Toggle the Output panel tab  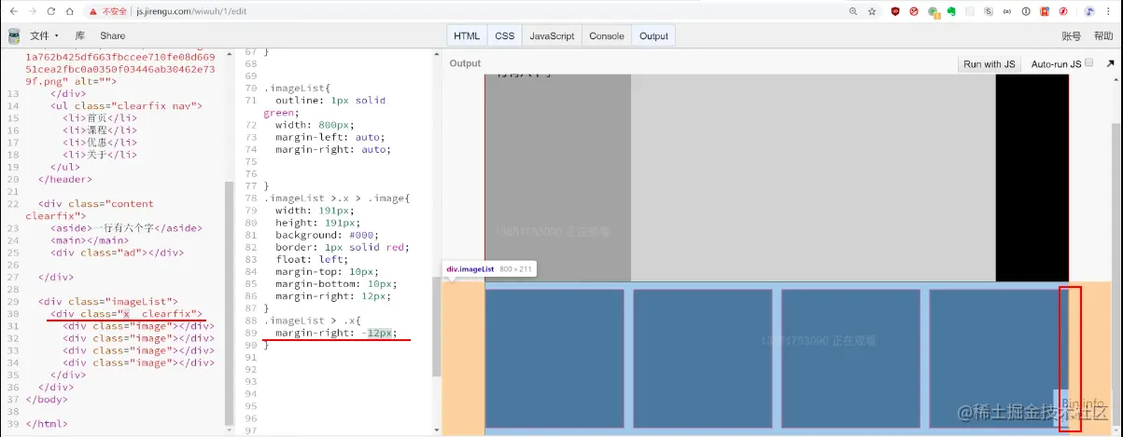pyautogui.click(x=653, y=35)
